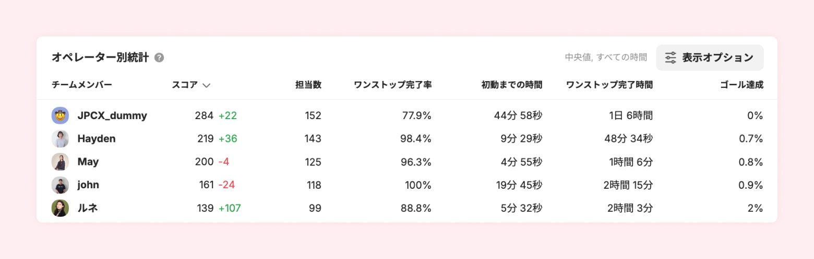
Task: Click the スコア sort chevron
Action: pos(206,85)
